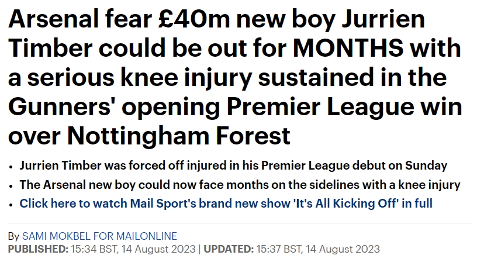Click 'Nottingham Forest' in the headline
Image resolution: width=477 pixels, height=262 pixels.
(178, 136)
